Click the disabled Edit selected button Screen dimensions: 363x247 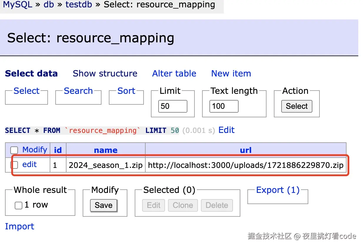154,205
